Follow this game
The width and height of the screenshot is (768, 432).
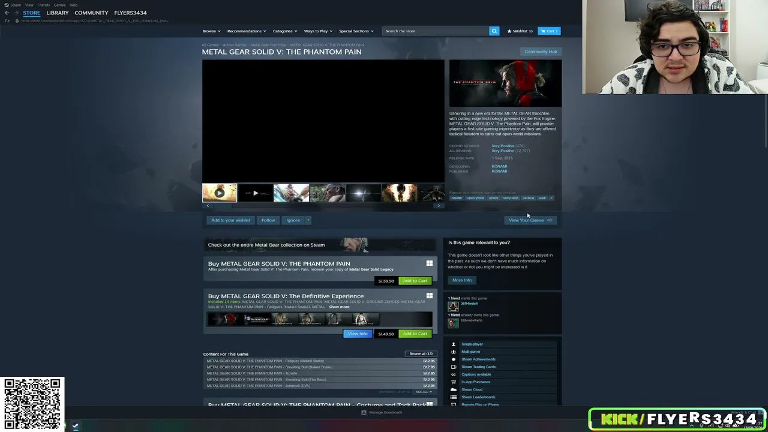pos(268,220)
